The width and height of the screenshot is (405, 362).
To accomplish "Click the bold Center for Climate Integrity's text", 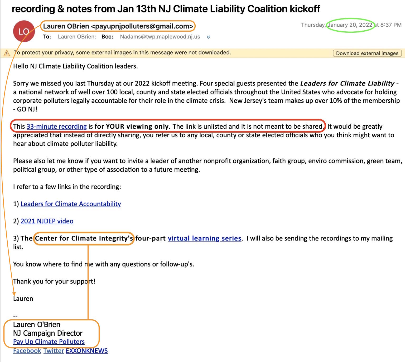I will point(84,238).
